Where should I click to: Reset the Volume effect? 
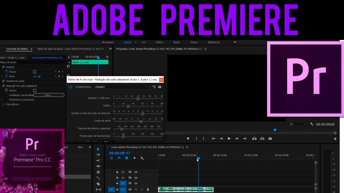pos(68,66)
